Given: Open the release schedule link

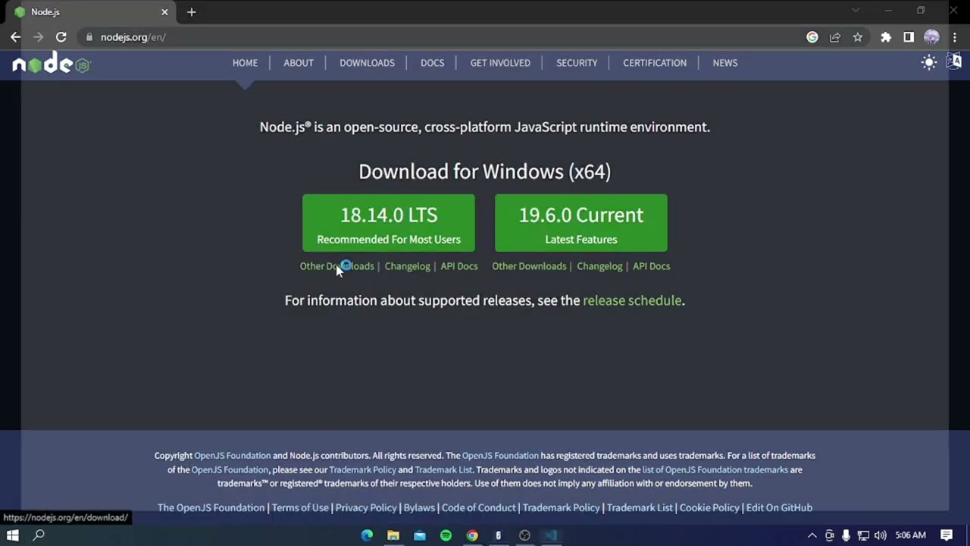Looking at the screenshot, I should pos(631,300).
